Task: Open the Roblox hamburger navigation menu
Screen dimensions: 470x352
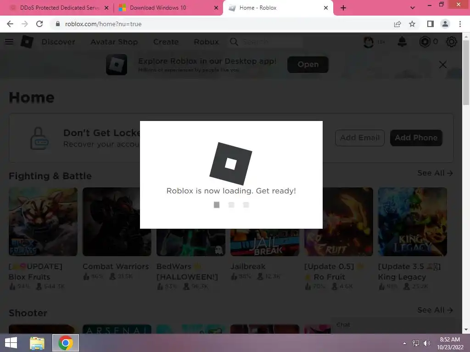Action: [x=9, y=42]
